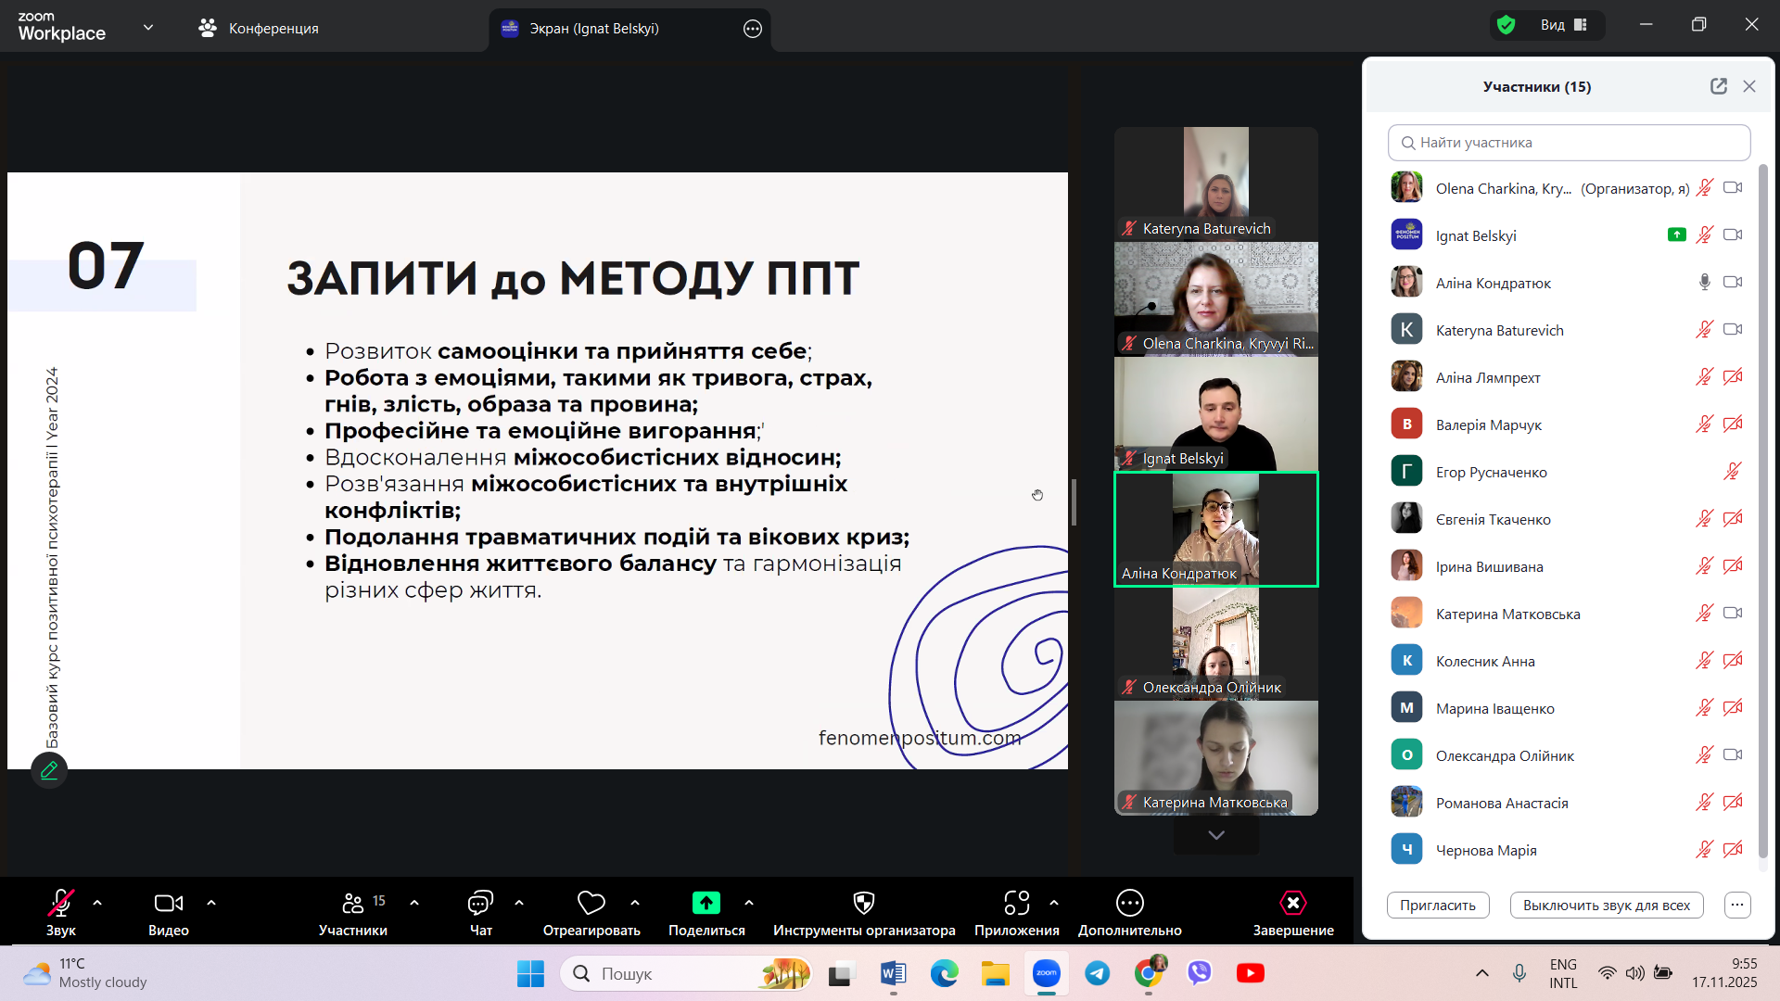The image size is (1780, 1001).
Task: Click the Найти участника search field
Action: point(1569,143)
